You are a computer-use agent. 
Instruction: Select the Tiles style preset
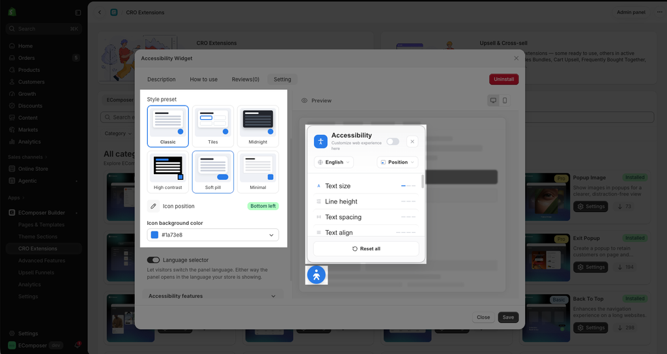(x=213, y=126)
